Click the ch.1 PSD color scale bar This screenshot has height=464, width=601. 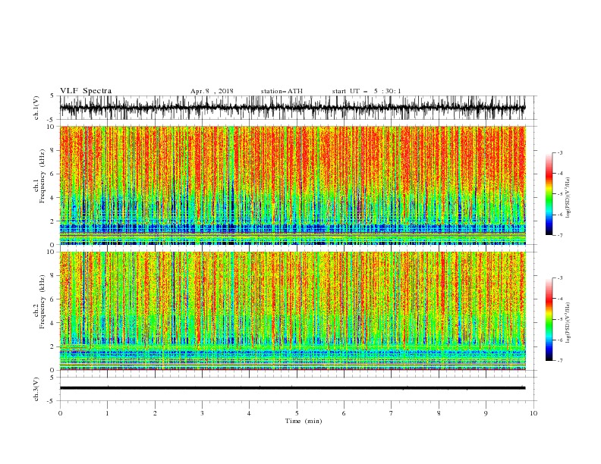click(549, 194)
